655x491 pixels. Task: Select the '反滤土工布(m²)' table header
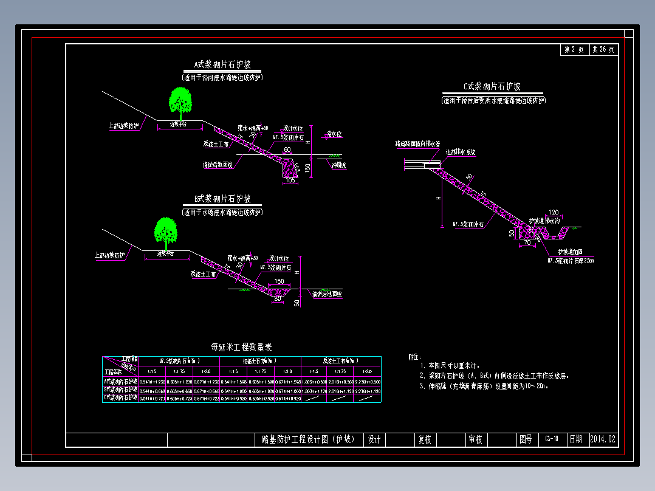coord(340,360)
